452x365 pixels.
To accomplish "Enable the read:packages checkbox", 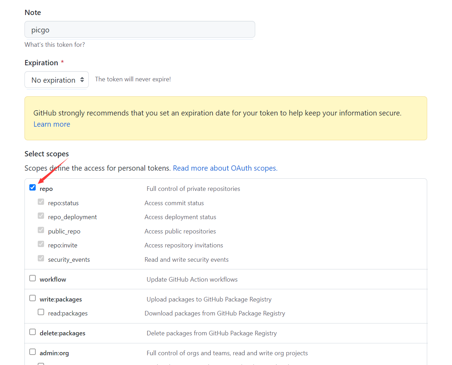I will [41, 312].
